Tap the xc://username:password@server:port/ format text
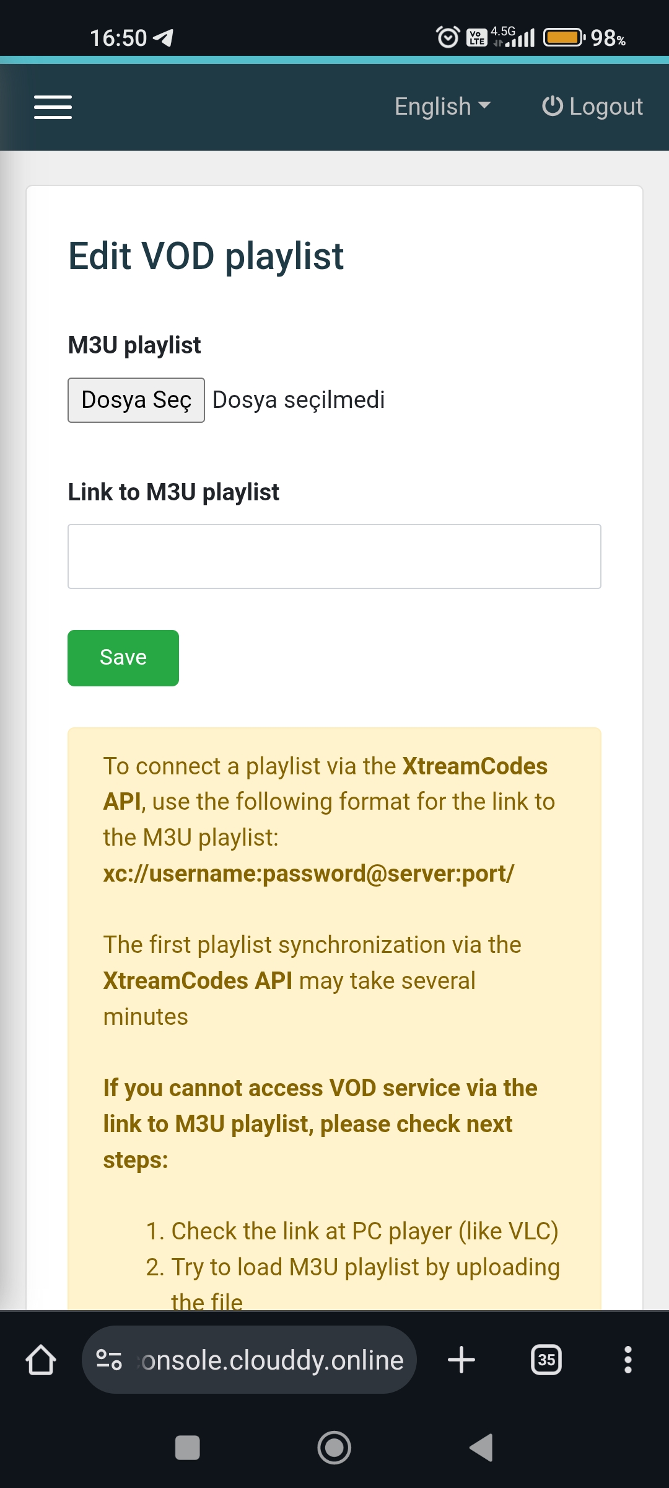This screenshot has height=1488, width=669. coord(308,874)
